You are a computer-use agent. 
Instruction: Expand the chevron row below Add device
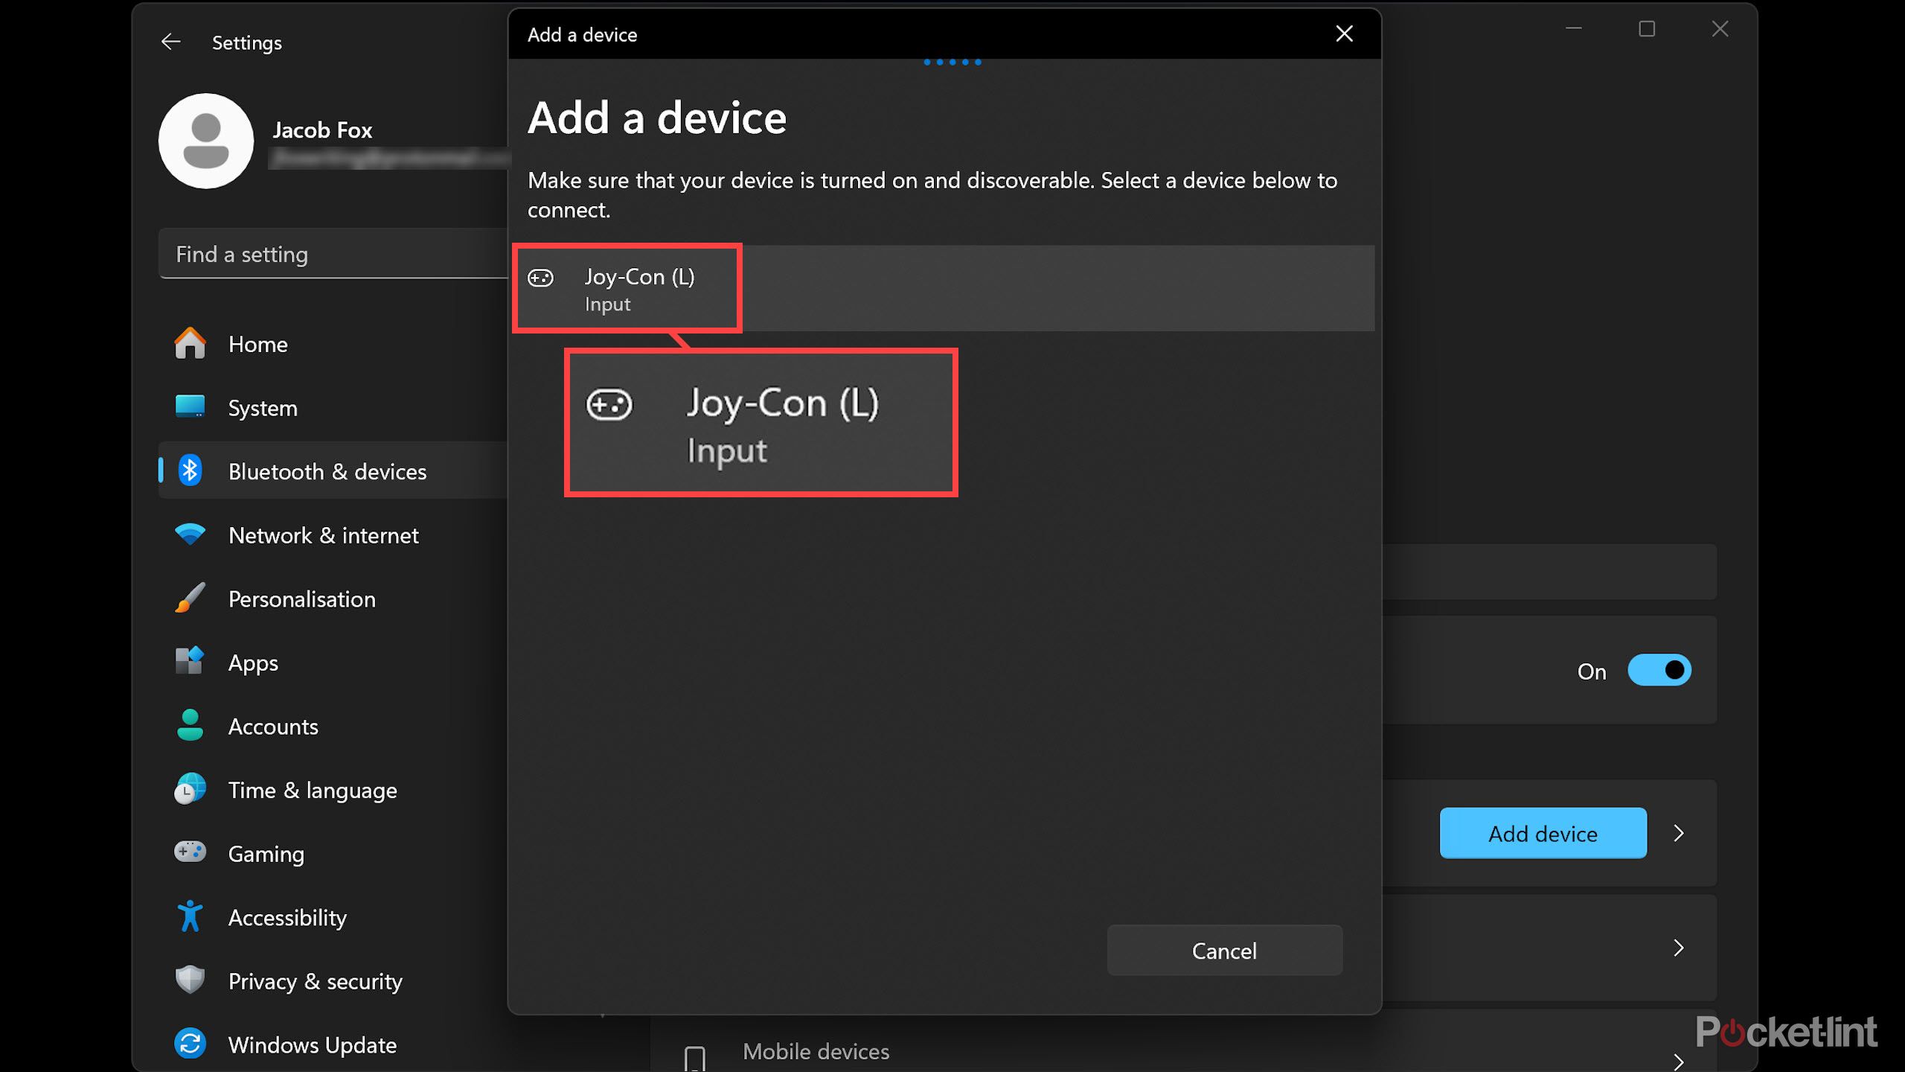(1679, 948)
